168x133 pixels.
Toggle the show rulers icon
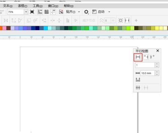tap(40, 12)
